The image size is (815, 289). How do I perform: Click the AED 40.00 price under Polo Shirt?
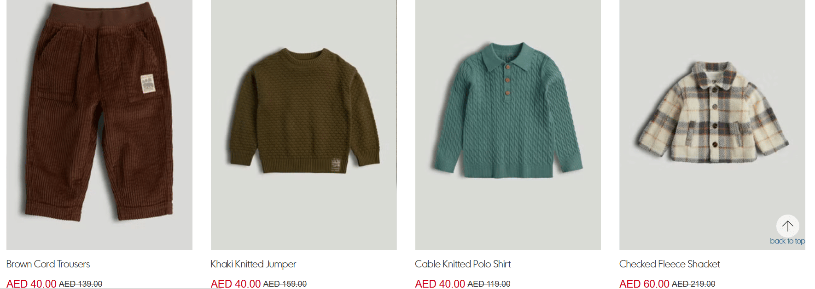(440, 283)
